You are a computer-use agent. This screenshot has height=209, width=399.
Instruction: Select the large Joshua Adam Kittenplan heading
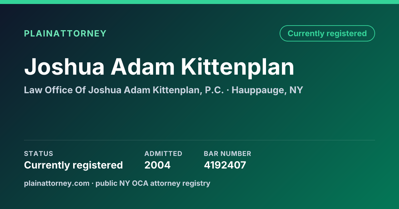[159, 67]
